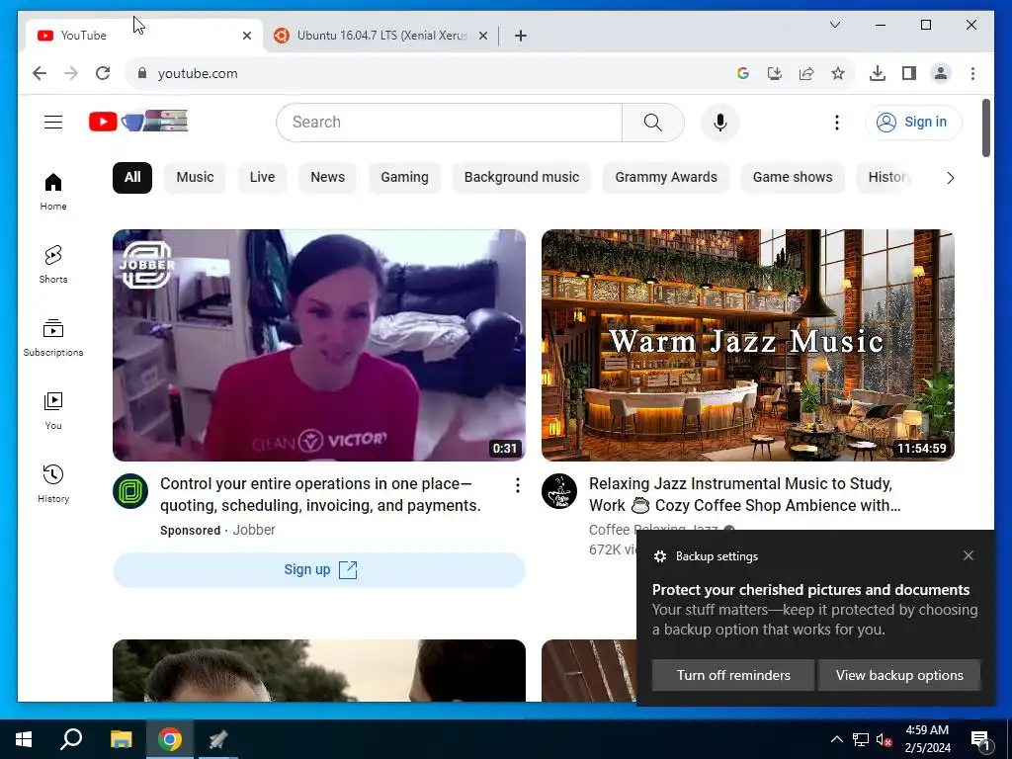Select the News category chip

click(328, 178)
